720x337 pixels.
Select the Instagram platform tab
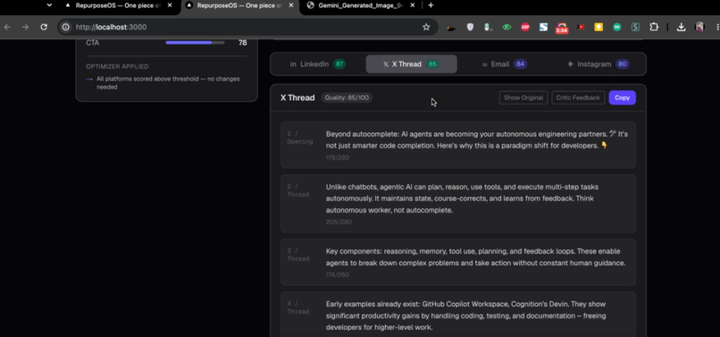tap(598, 64)
